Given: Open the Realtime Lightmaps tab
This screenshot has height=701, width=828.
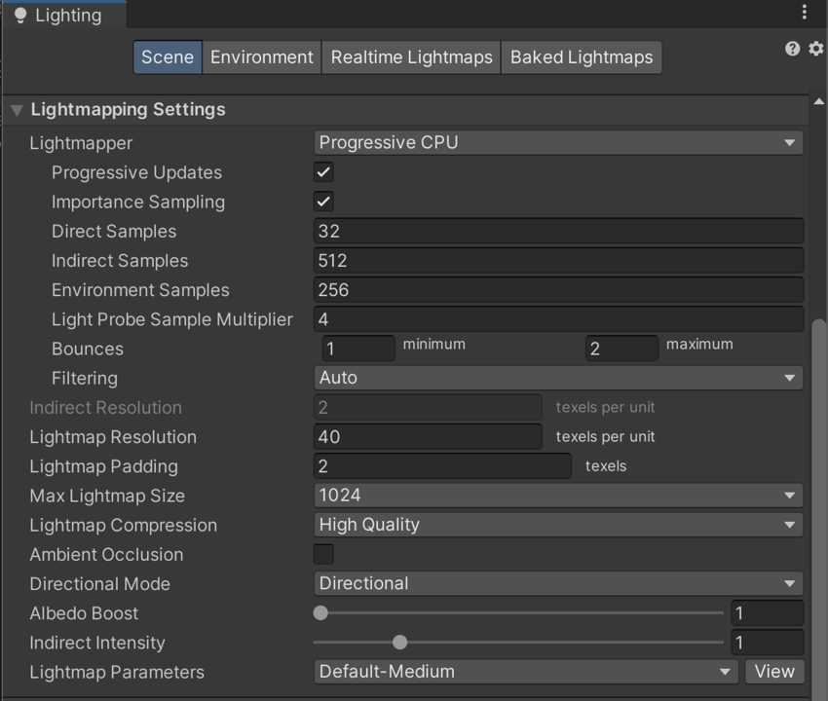Looking at the screenshot, I should [411, 57].
